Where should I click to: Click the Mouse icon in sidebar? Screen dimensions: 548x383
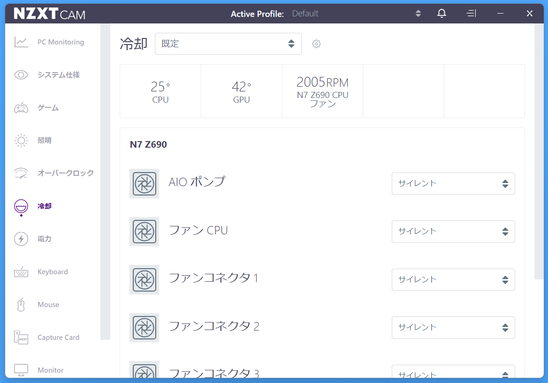[21, 304]
